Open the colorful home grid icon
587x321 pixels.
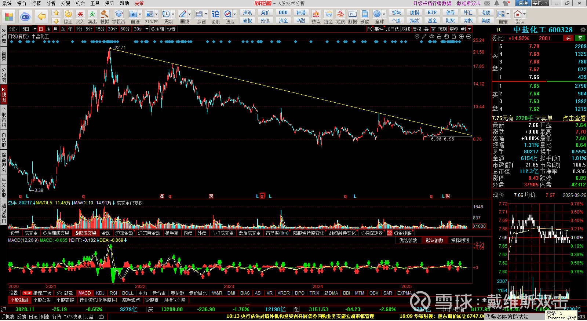pyautogui.click(x=9, y=17)
